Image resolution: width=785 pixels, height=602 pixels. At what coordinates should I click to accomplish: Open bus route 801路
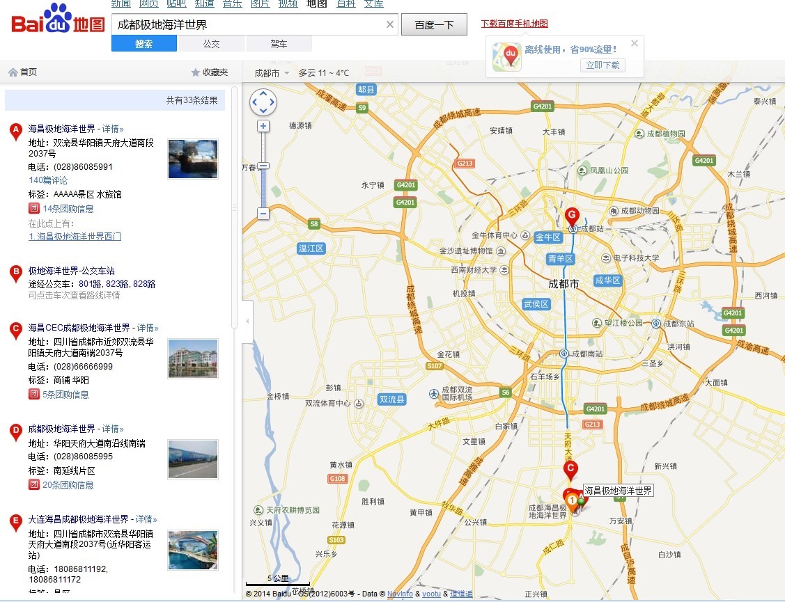(90, 284)
